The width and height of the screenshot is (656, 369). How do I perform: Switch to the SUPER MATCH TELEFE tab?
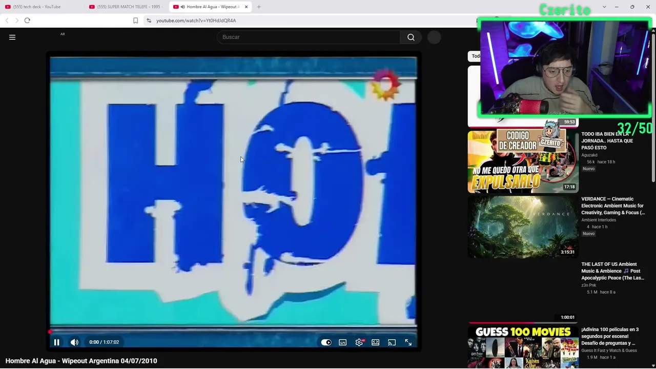click(x=126, y=7)
